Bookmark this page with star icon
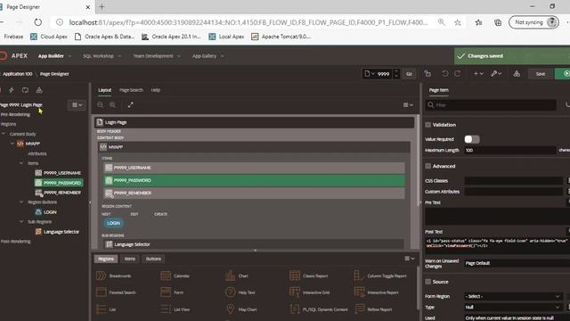 pyautogui.click(x=458, y=22)
